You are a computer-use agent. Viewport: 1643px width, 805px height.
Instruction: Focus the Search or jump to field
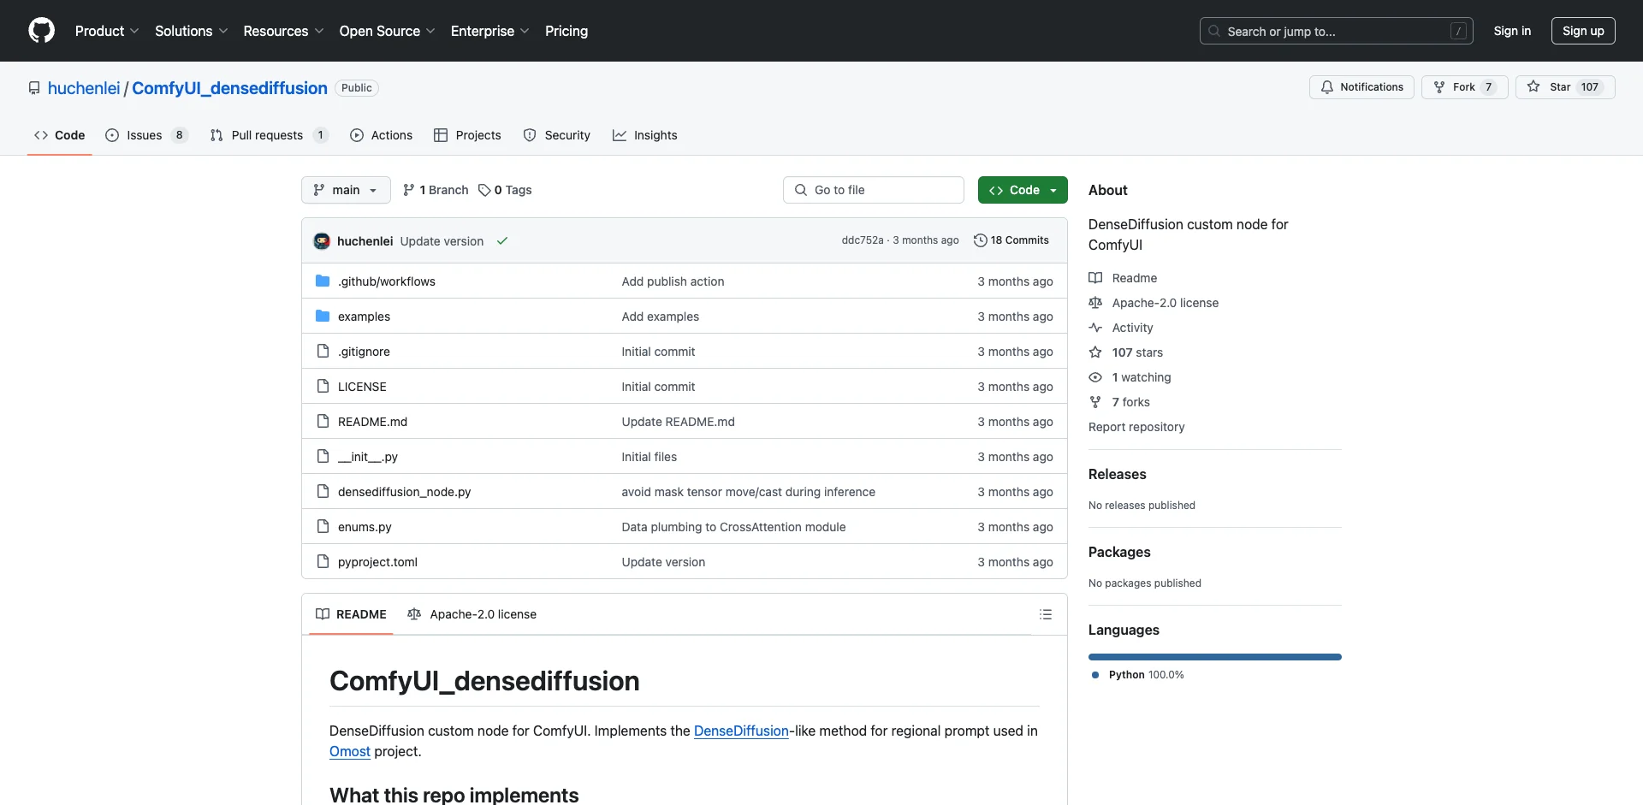click(x=1337, y=31)
